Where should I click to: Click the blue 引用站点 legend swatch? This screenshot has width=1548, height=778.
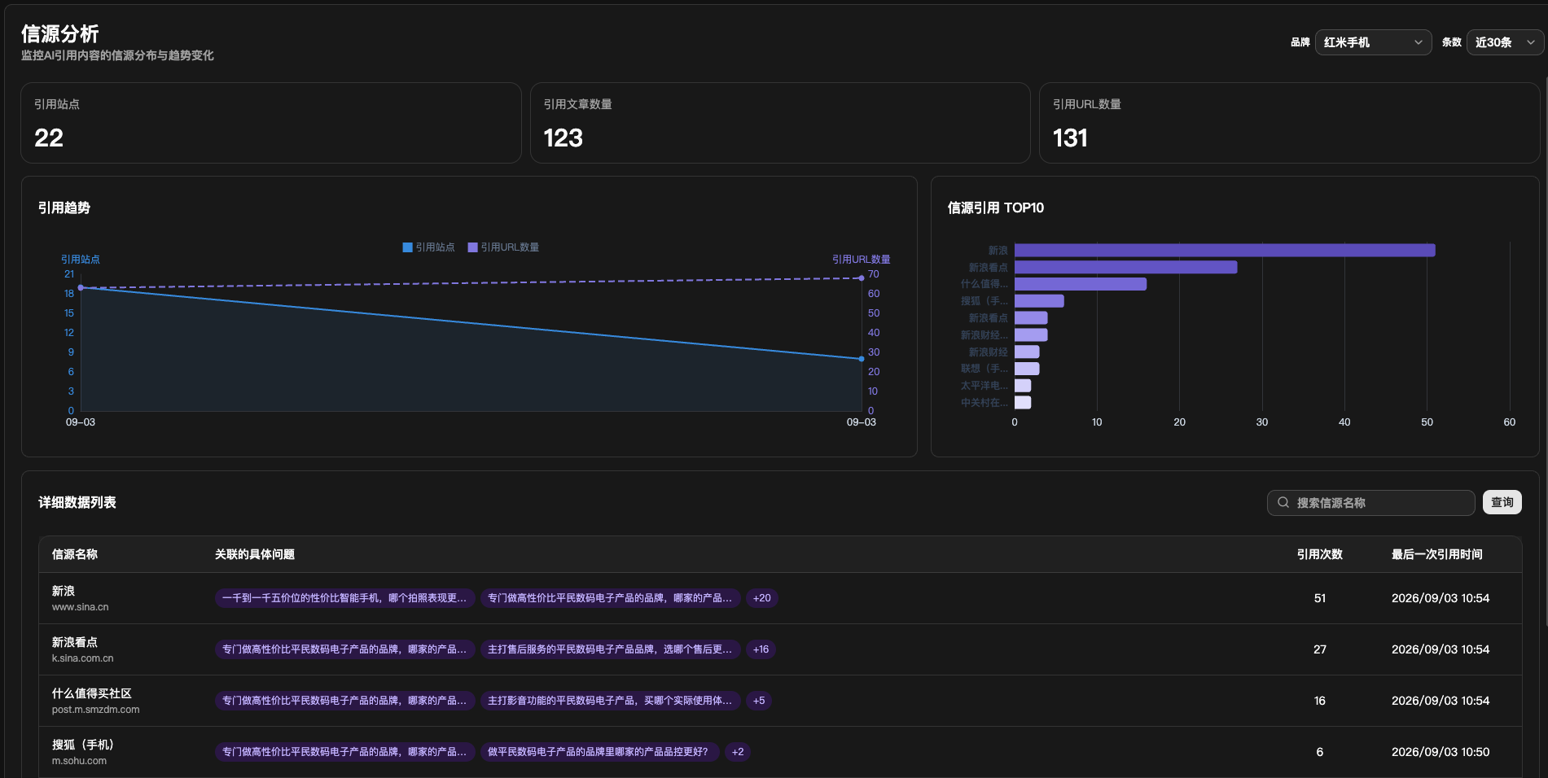(407, 247)
